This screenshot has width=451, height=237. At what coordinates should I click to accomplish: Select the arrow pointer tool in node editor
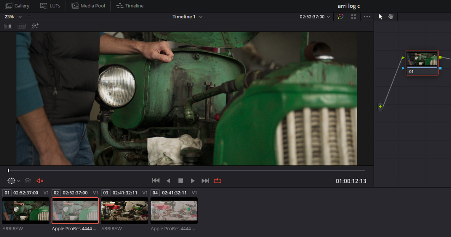tap(381, 17)
